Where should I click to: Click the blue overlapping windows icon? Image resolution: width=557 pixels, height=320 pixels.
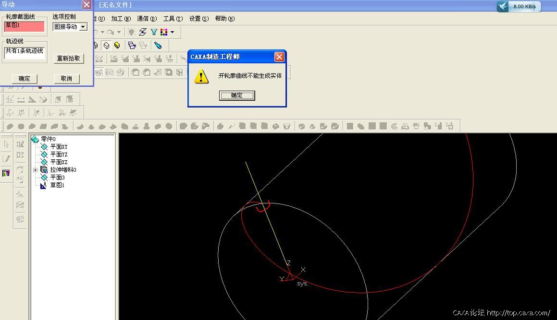tap(132, 46)
